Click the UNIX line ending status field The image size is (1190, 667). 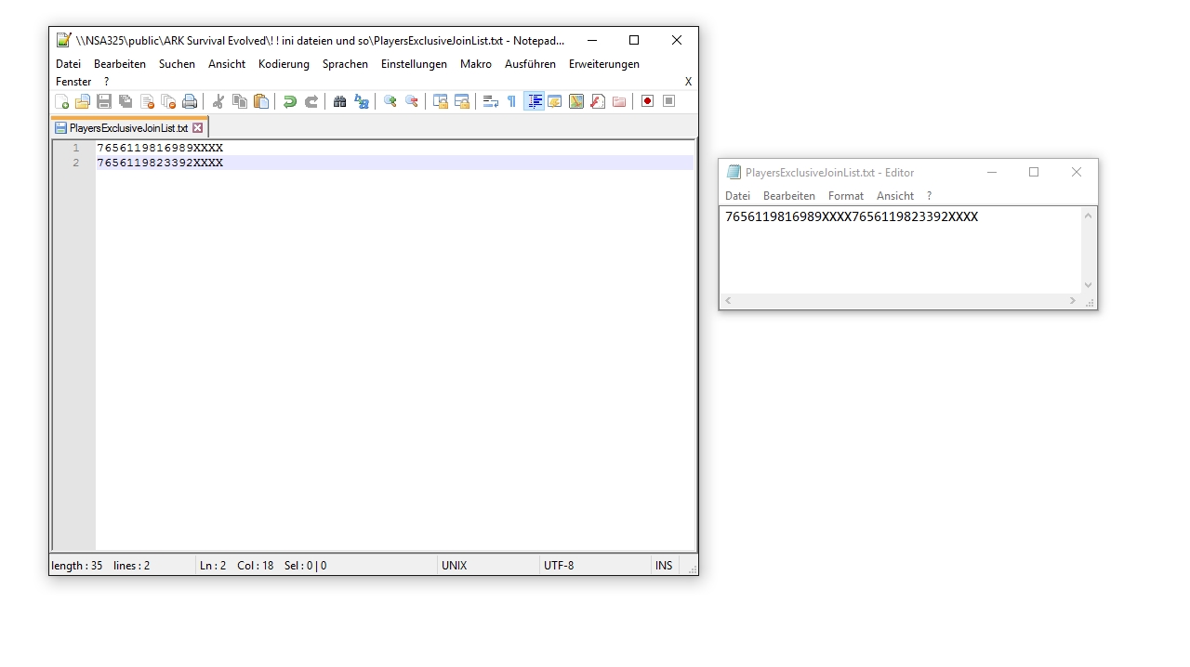488,565
